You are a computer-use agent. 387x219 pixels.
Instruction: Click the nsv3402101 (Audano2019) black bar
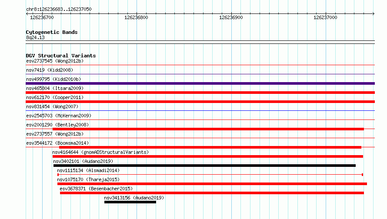pyautogui.click(x=205, y=166)
